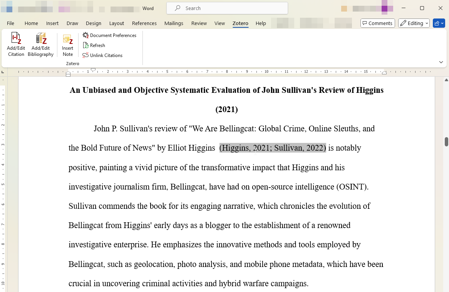Click the left indent marker on ruler

[68, 75]
